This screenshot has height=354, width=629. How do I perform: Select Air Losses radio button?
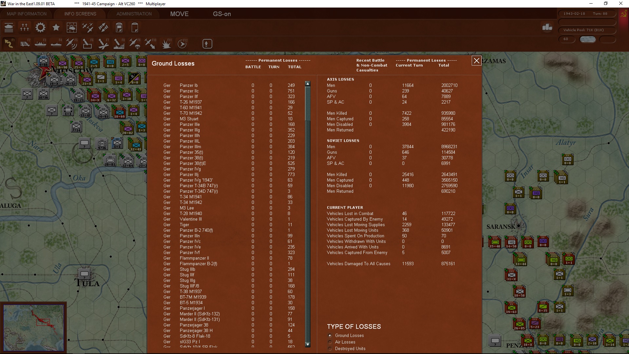(x=330, y=342)
